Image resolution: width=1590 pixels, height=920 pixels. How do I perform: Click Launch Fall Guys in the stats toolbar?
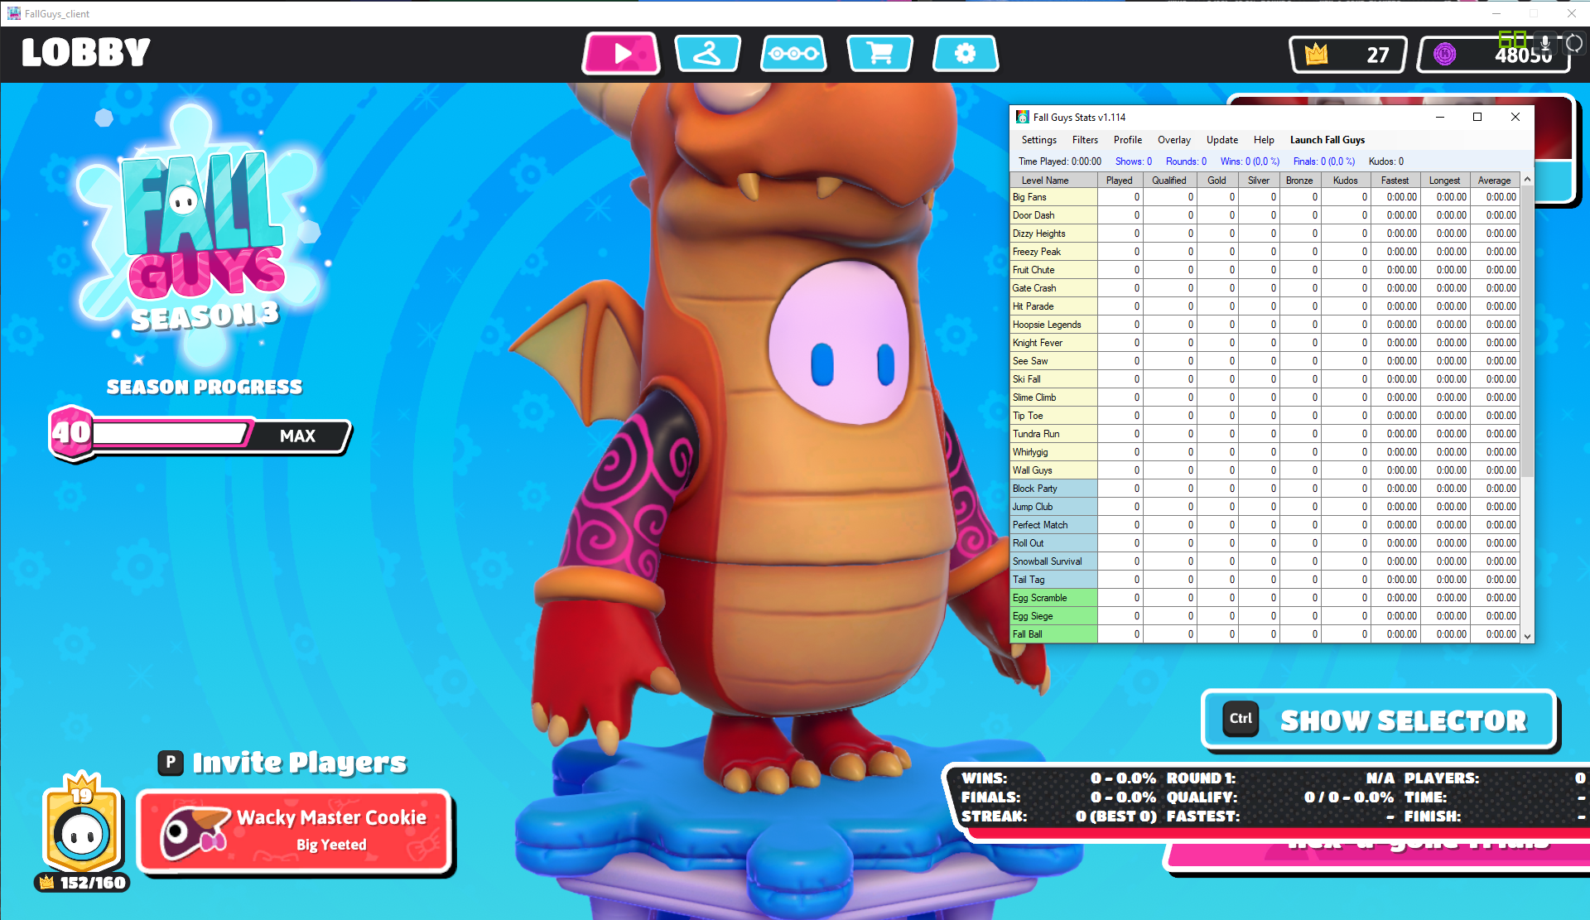[1327, 140]
